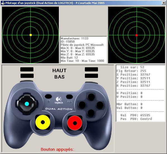Click 'Min Y: 0 - Max Y: 65535' line

click(x=78, y=51)
